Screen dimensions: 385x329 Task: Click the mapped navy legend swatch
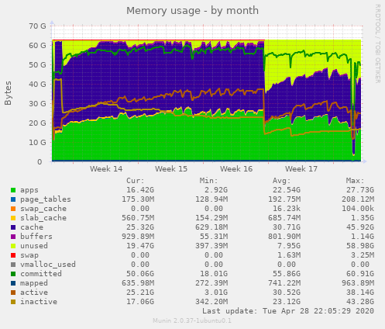[13, 283]
